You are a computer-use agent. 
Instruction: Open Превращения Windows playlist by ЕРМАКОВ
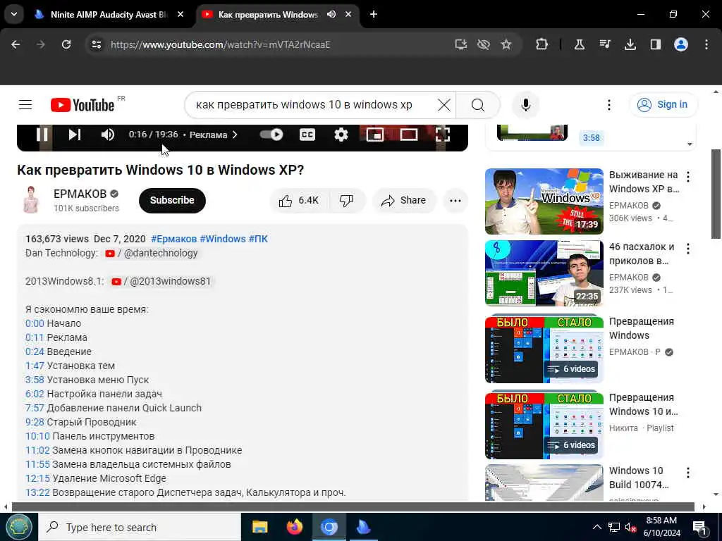(x=544, y=349)
